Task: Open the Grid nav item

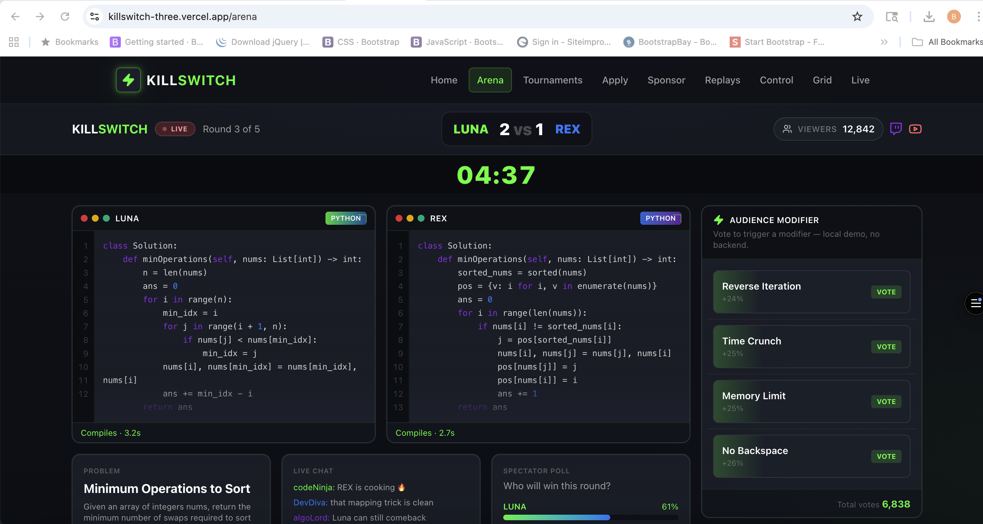Action: [x=822, y=80]
